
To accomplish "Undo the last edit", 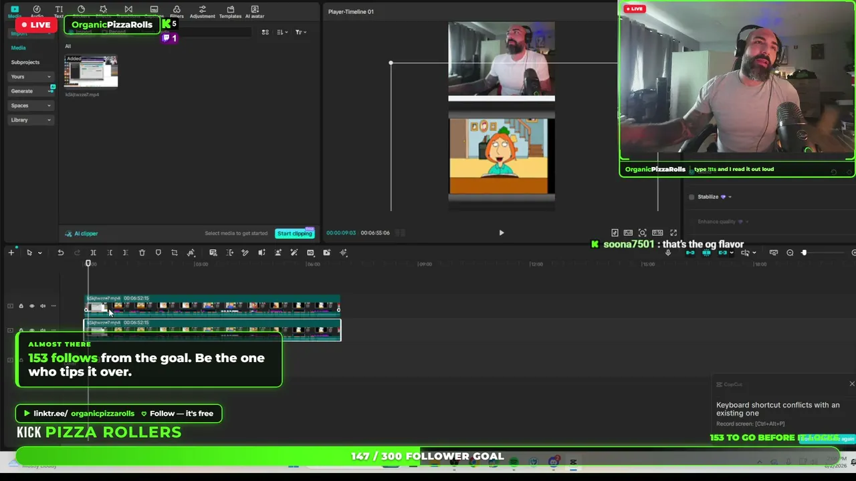I will 60,253.
